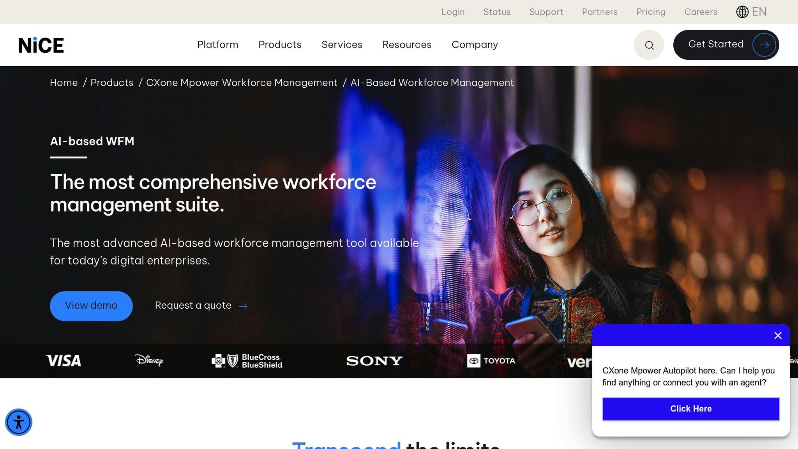798x449 pixels.
Task: Click the Click Here chat button
Action: point(691,409)
